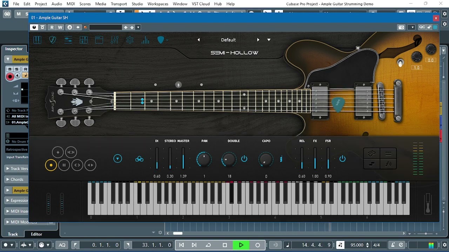This screenshot has height=252, width=449.
Task: Click the left-right triangles round button
Action: click(91, 165)
